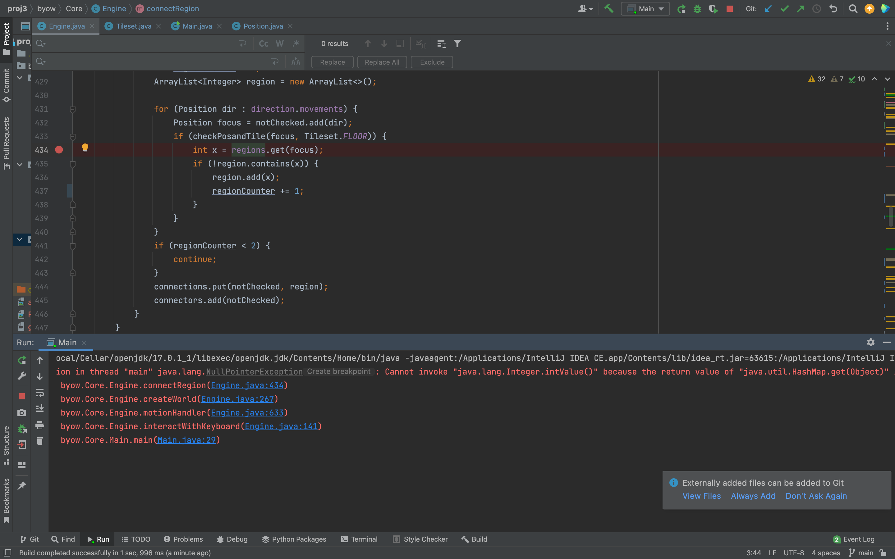The image size is (895, 559).
Task: Stop the running program with red square
Action: click(729, 8)
